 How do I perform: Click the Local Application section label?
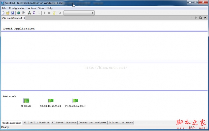click(19, 29)
